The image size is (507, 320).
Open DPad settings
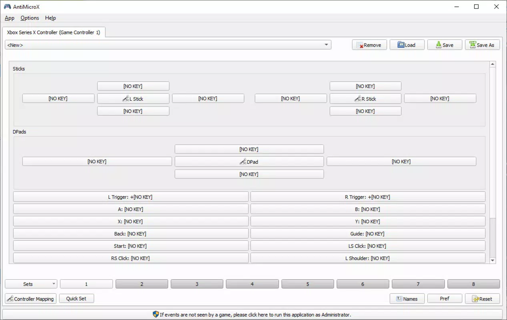[249, 162]
